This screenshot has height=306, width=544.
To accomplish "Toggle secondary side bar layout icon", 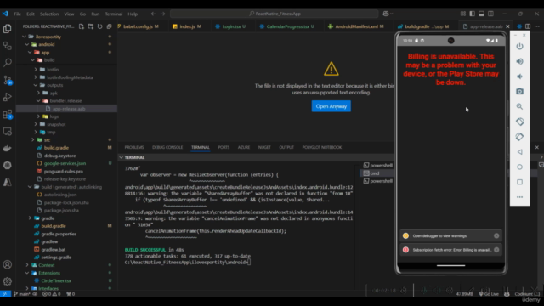I will [491, 14].
